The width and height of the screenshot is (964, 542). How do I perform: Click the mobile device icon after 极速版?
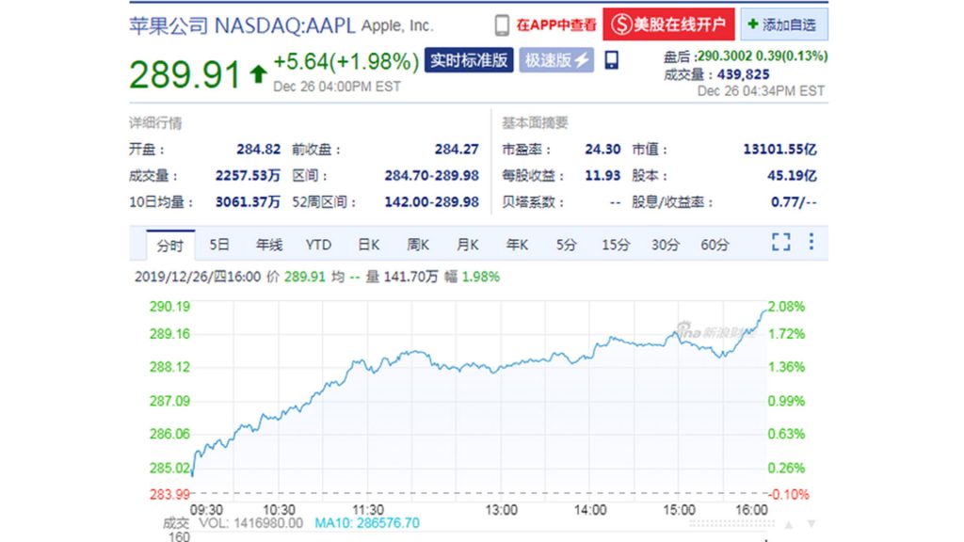[612, 61]
